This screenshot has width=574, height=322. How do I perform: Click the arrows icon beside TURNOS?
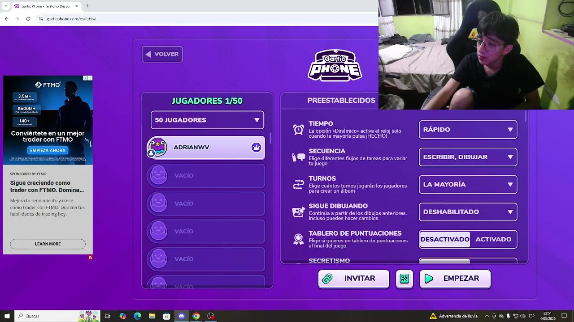299,184
